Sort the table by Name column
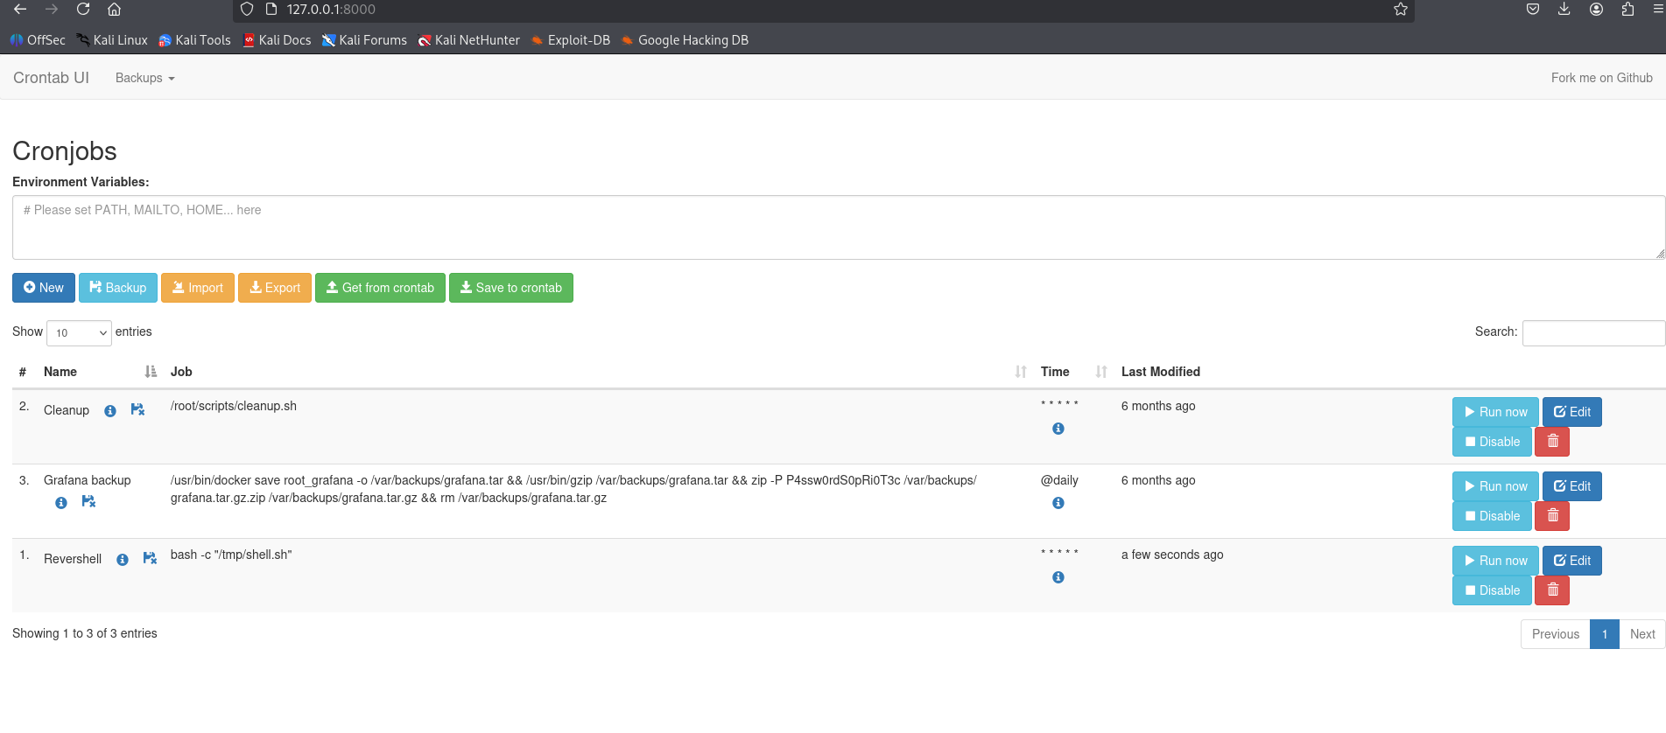 tap(60, 372)
